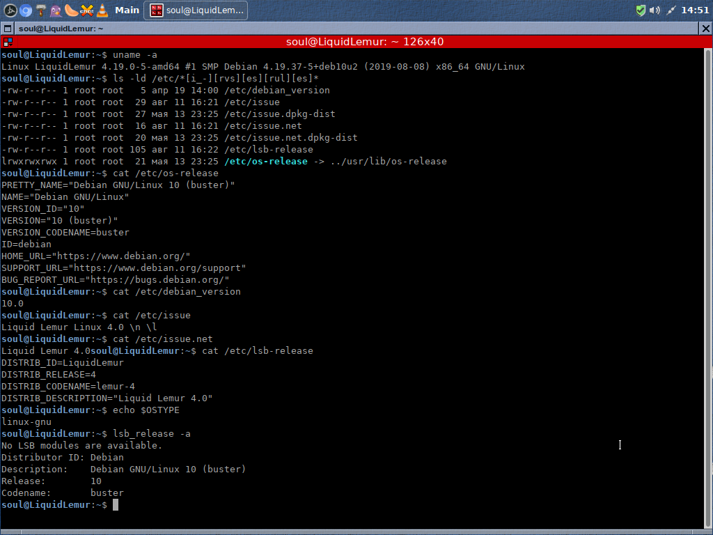Open the paint roller launcher icon
The width and height of the screenshot is (713, 535).
(x=41, y=10)
